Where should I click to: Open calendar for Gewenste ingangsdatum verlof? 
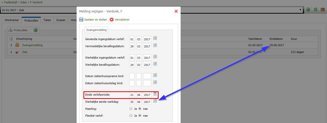[155, 38]
